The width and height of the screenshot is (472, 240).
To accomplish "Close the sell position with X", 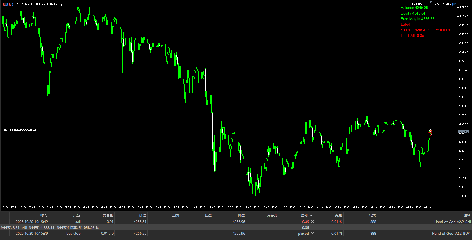I will coord(313,222).
